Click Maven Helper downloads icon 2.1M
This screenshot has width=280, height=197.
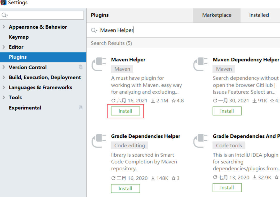(153, 101)
